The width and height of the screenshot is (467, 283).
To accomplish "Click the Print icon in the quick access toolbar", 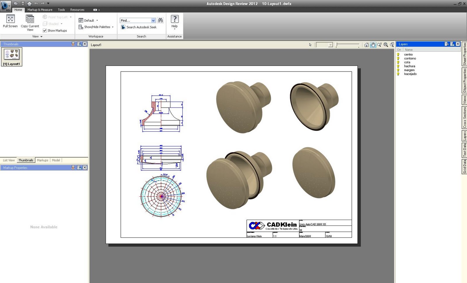I will click(29, 4).
